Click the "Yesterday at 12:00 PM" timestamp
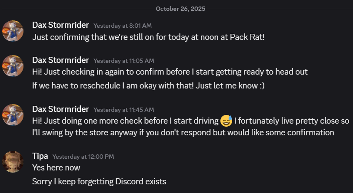The image size is (353, 193). [x=83, y=157]
